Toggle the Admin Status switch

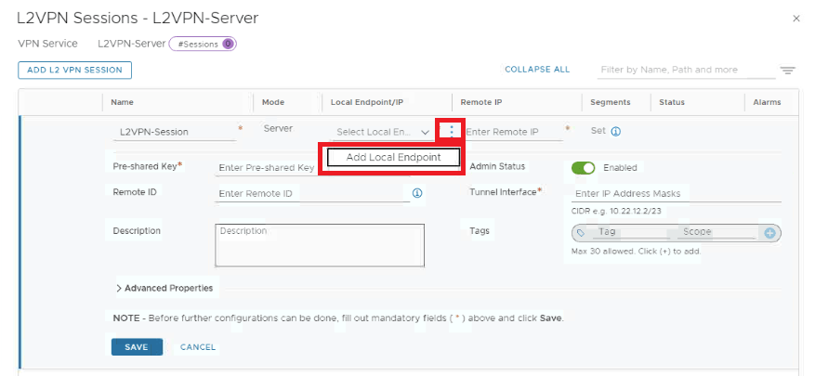coord(583,168)
